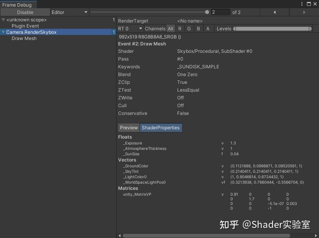Toggle the All channels button off

(x=171, y=29)
